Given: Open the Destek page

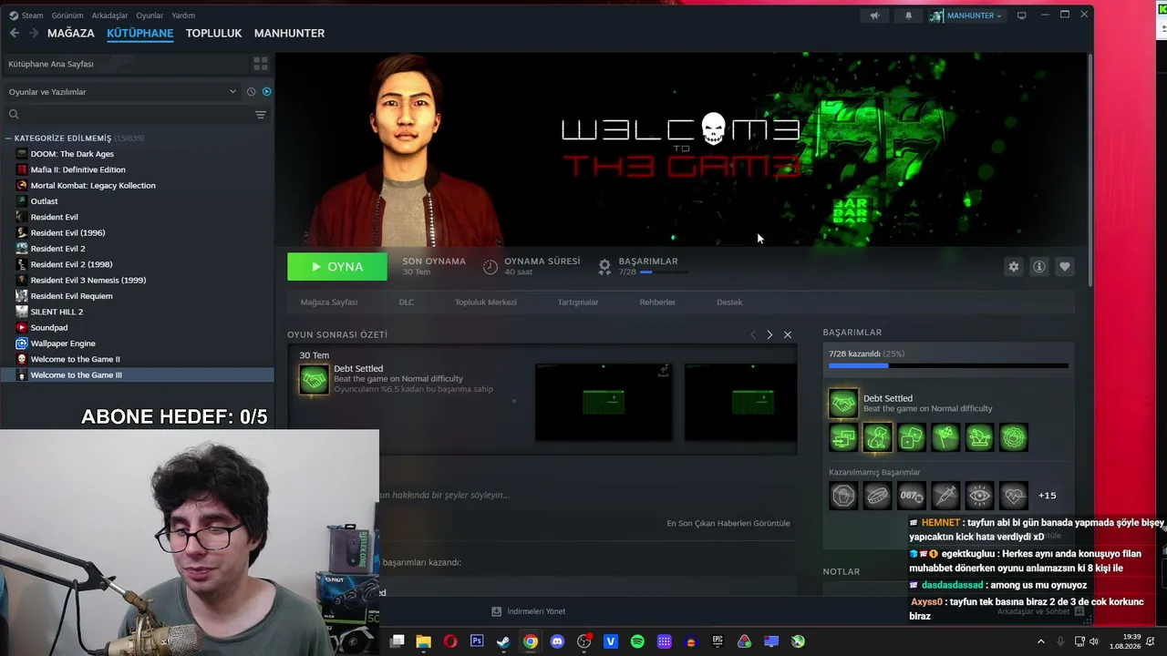Looking at the screenshot, I should (x=729, y=302).
